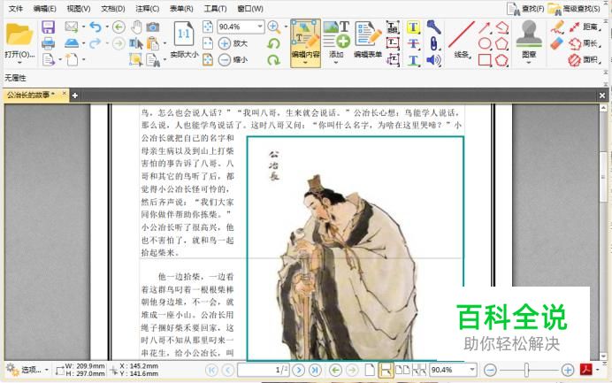The width and height of the screenshot is (612, 383).
Task: Rotate the view clockwise
Action: 273,60
